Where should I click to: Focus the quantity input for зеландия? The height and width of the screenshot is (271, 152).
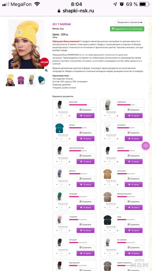63,208
